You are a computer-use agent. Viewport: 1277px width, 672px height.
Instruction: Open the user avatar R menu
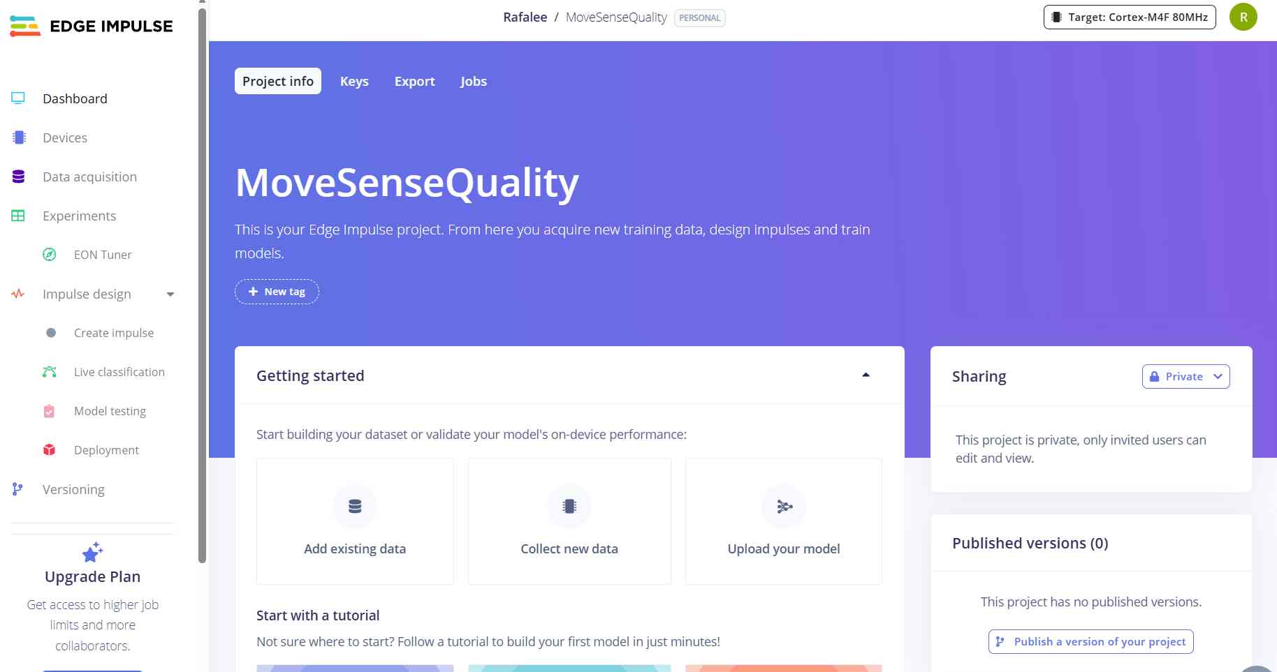point(1243,17)
